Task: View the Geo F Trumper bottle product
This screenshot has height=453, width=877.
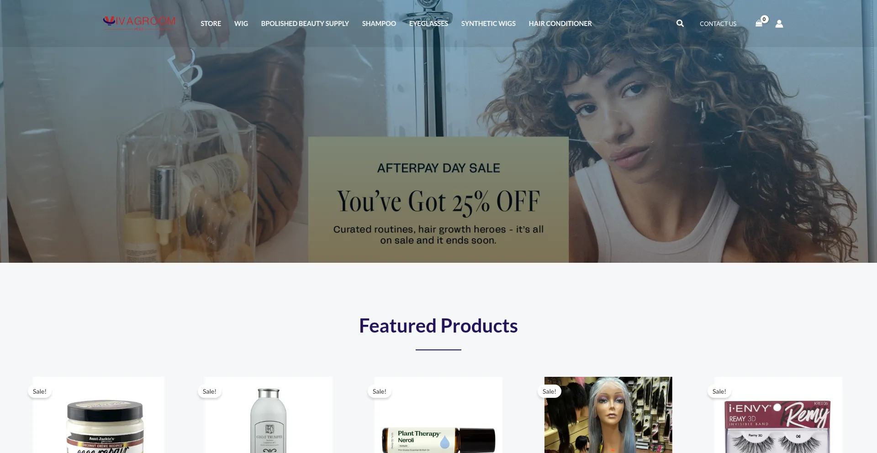Action: pyautogui.click(x=269, y=420)
